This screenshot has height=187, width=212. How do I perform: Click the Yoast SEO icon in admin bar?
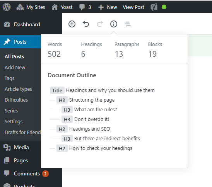154,7
